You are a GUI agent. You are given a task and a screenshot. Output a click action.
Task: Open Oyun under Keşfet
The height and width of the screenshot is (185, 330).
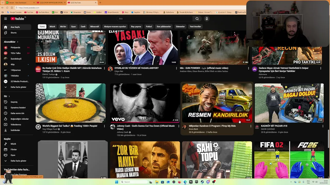click(x=16, y=155)
